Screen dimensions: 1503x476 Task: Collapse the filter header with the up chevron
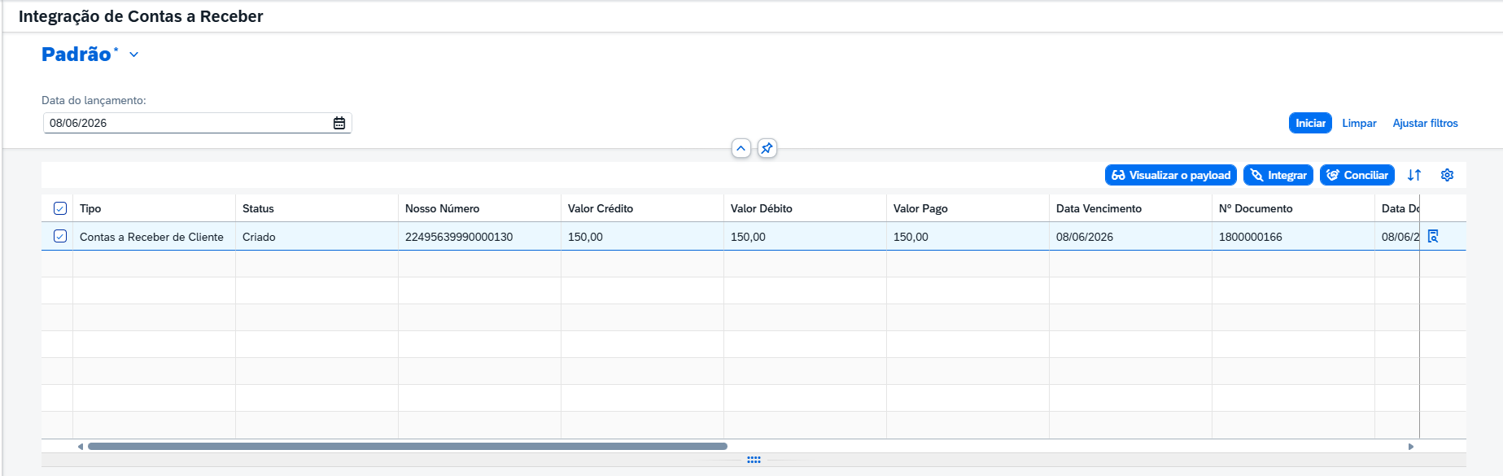741,148
